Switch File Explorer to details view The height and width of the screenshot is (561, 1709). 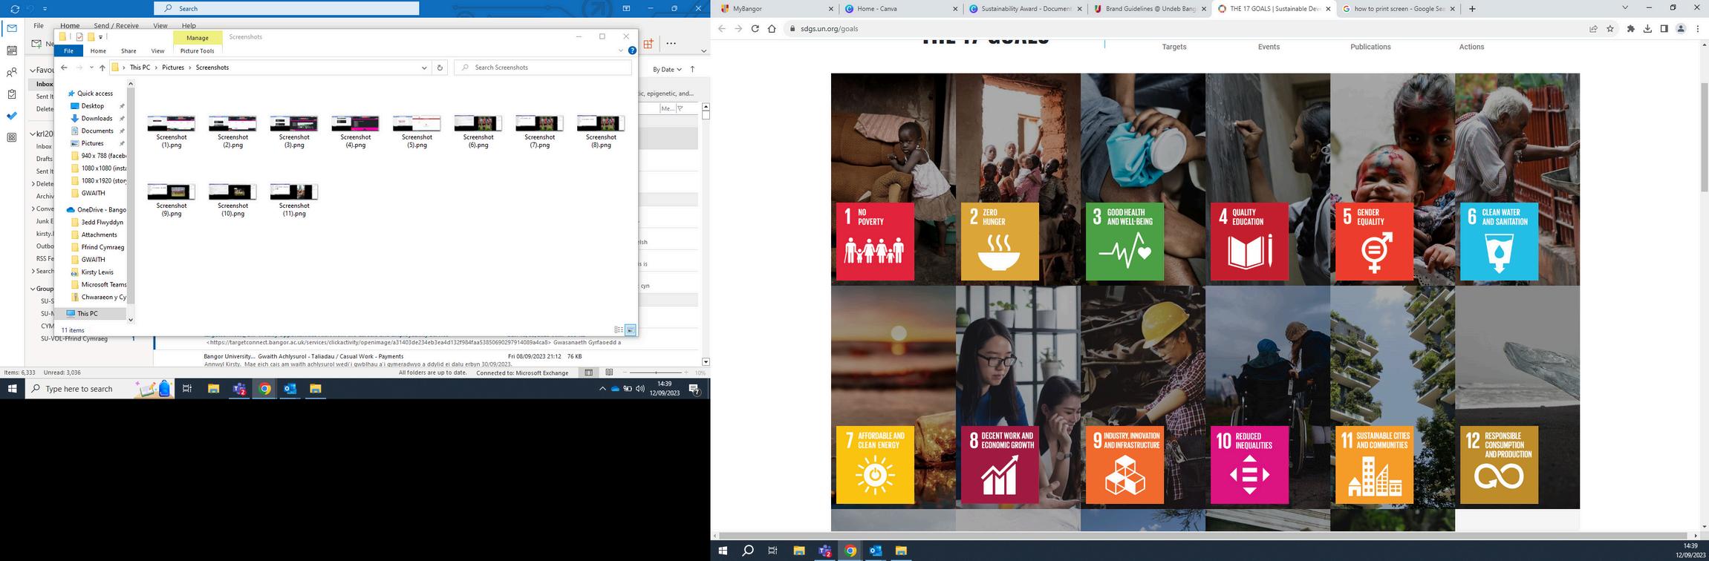[619, 329]
